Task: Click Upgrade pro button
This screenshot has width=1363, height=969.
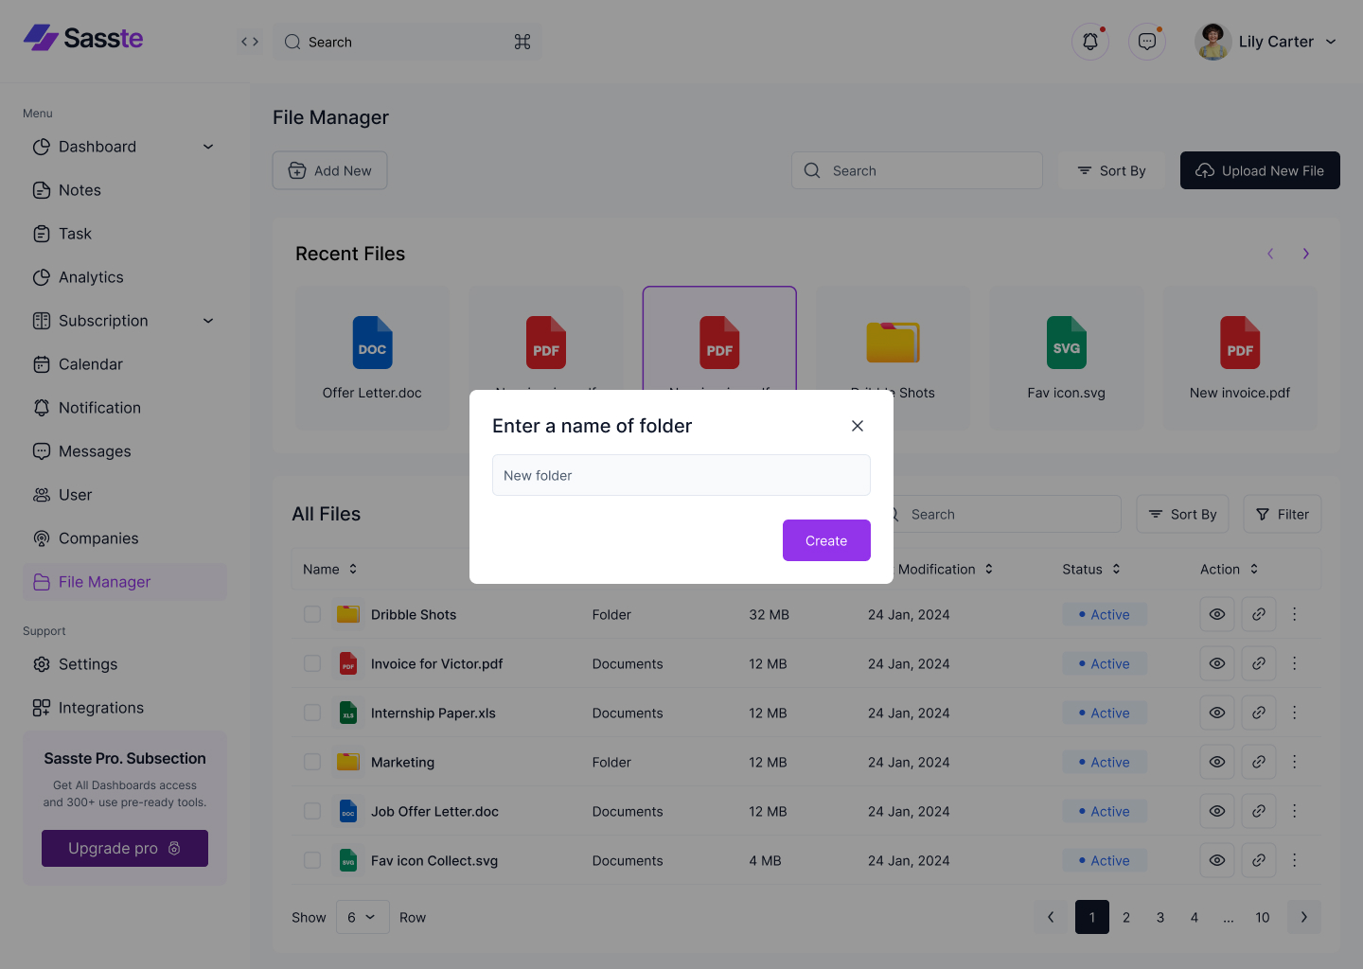Action: 125,848
